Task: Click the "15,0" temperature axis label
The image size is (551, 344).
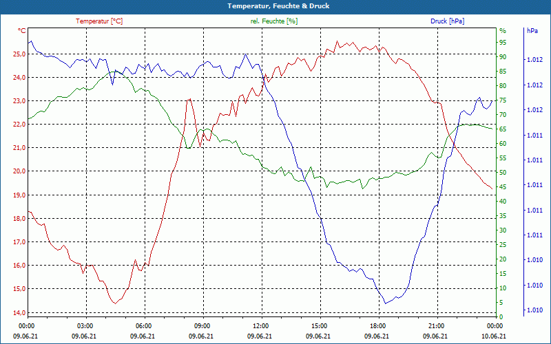Action: click(20, 289)
